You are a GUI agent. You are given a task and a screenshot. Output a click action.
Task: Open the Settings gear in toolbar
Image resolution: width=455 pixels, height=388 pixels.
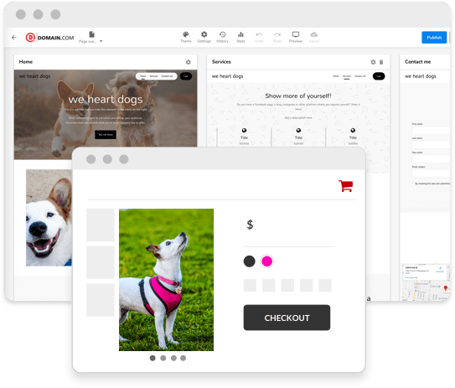pyautogui.click(x=204, y=34)
